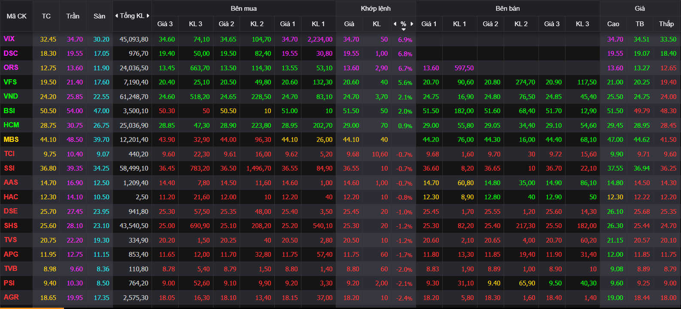Sort by the Trần column header
Screen dimensions: 681x309
(x=73, y=16)
